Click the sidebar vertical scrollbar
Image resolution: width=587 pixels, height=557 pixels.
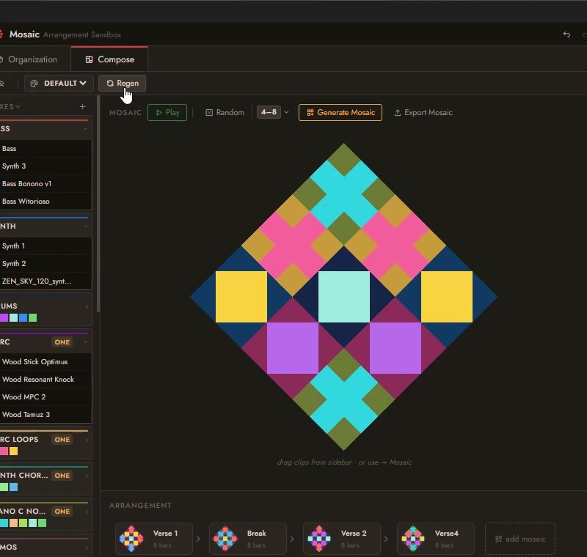(98, 204)
